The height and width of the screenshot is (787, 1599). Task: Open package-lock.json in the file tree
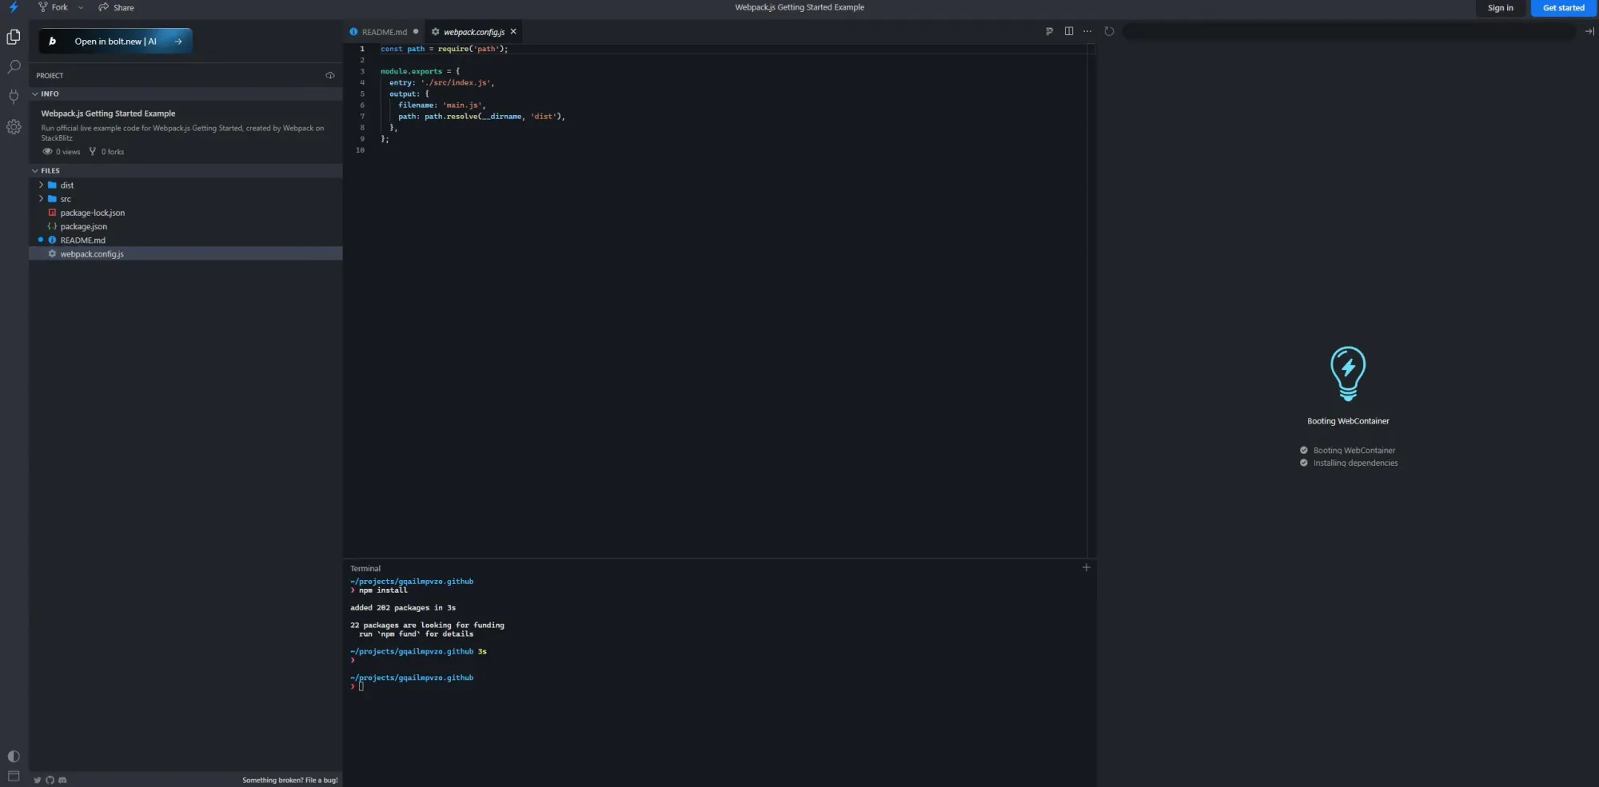[185, 213]
